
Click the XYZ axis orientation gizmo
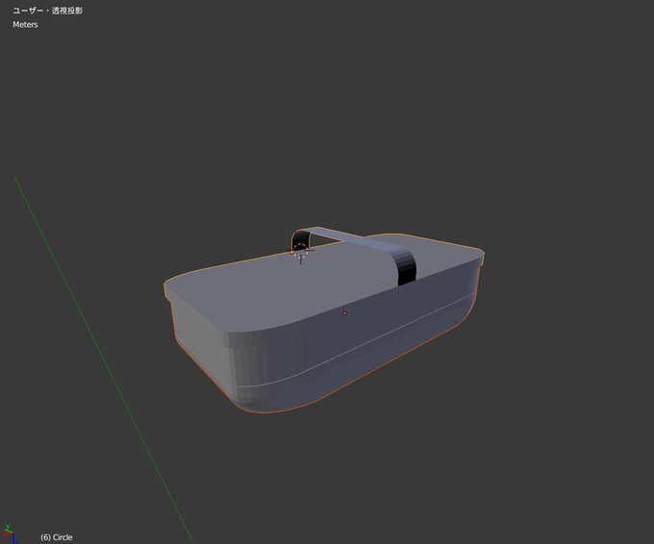tap(10, 533)
